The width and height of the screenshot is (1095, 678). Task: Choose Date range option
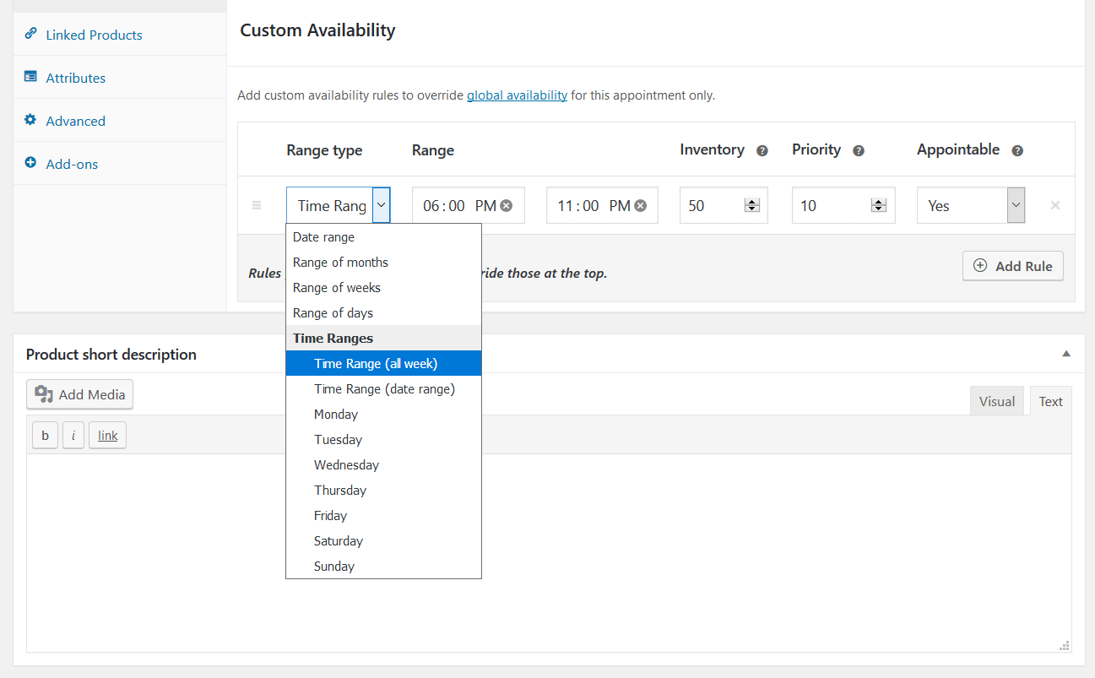pos(383,237)
